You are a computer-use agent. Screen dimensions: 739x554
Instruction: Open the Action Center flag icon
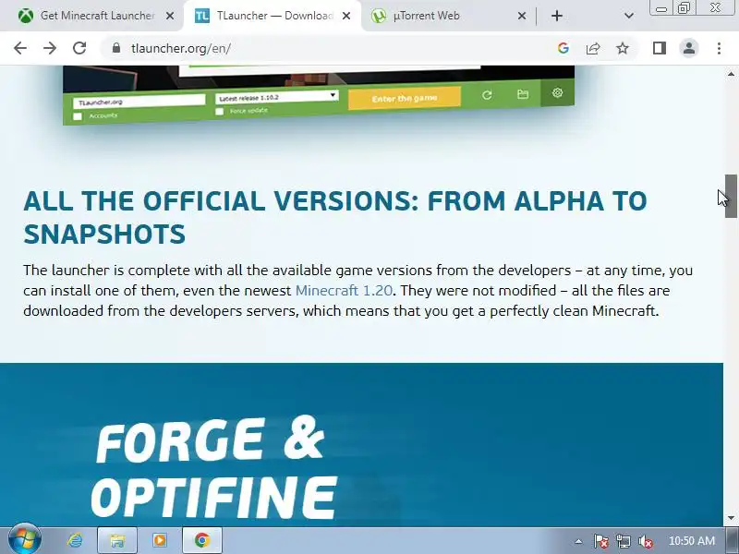pos(600,541)
